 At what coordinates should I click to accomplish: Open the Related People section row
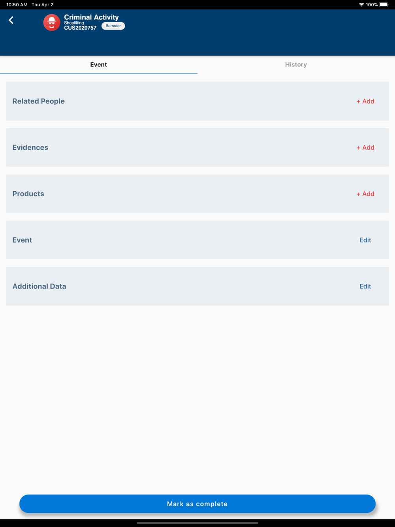[197, 101]
